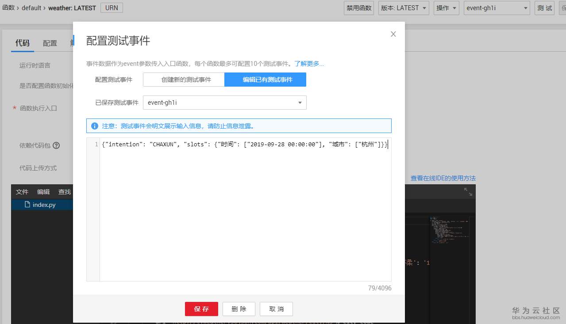Open the 已保存测试事件 dropdown showing event-gh1i
566x324 pixels.
(x=224, y=103)
